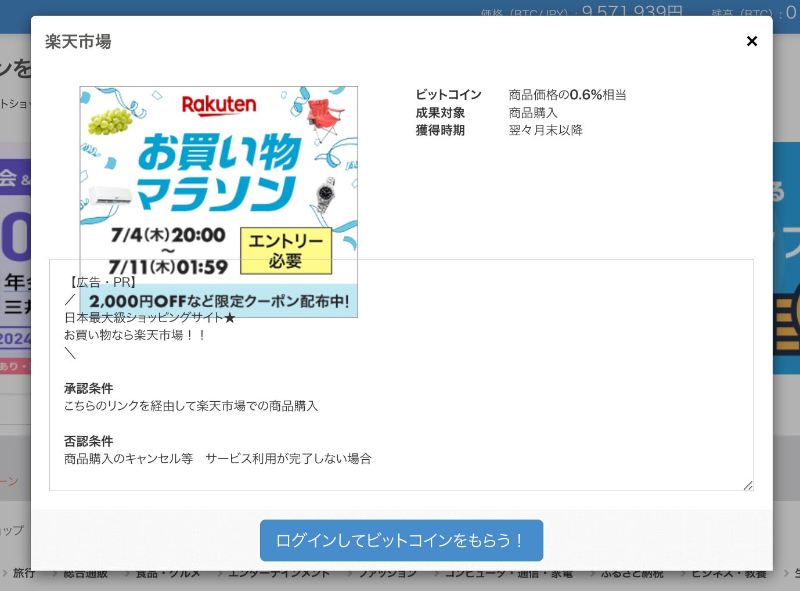
Task: Click the 否認条件 heading
Action: click(x=88, y=441)
